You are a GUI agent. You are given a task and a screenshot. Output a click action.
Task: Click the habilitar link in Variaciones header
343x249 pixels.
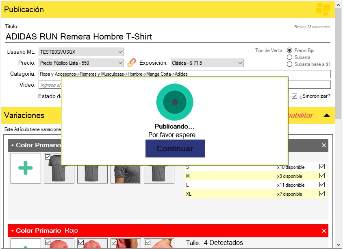coord(301,115)
